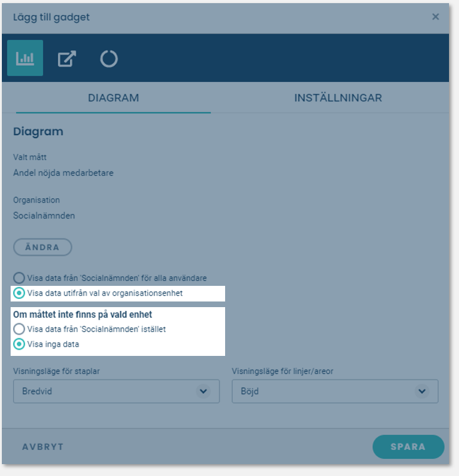Open the chevron of the Bredvid dropdown
Viewport: 459px width, 476px height.
(203, 391)
